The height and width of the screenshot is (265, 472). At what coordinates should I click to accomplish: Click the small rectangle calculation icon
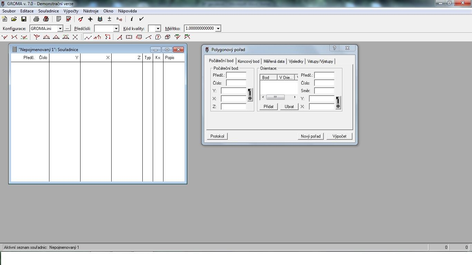129,37
